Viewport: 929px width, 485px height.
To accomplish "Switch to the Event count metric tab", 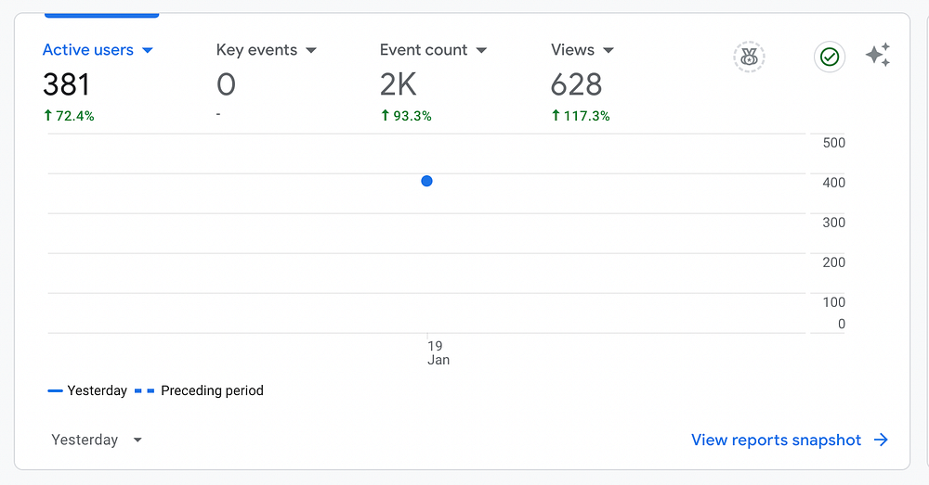I will coord(424,50).
